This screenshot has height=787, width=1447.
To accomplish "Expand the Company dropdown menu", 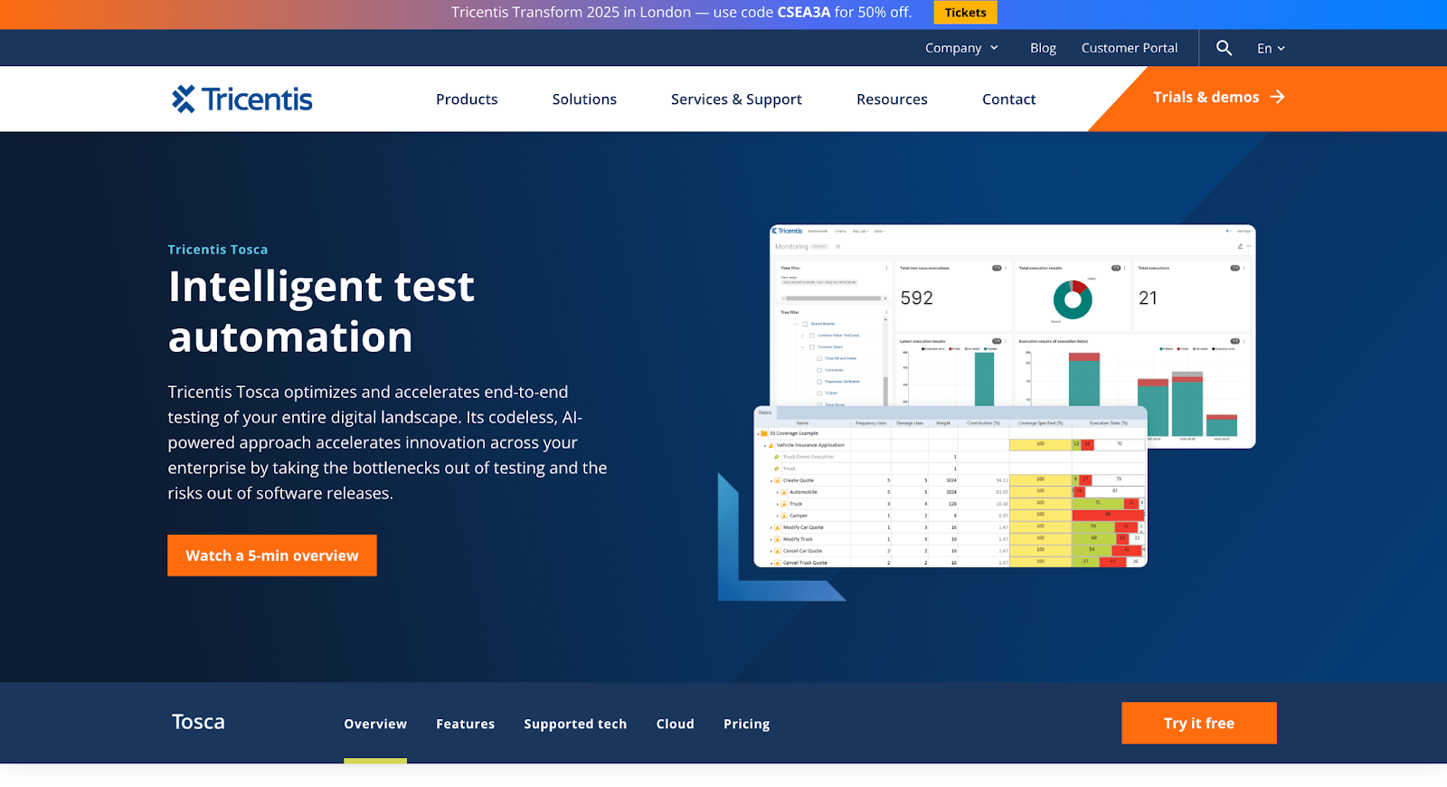I will tap(961, 48).
